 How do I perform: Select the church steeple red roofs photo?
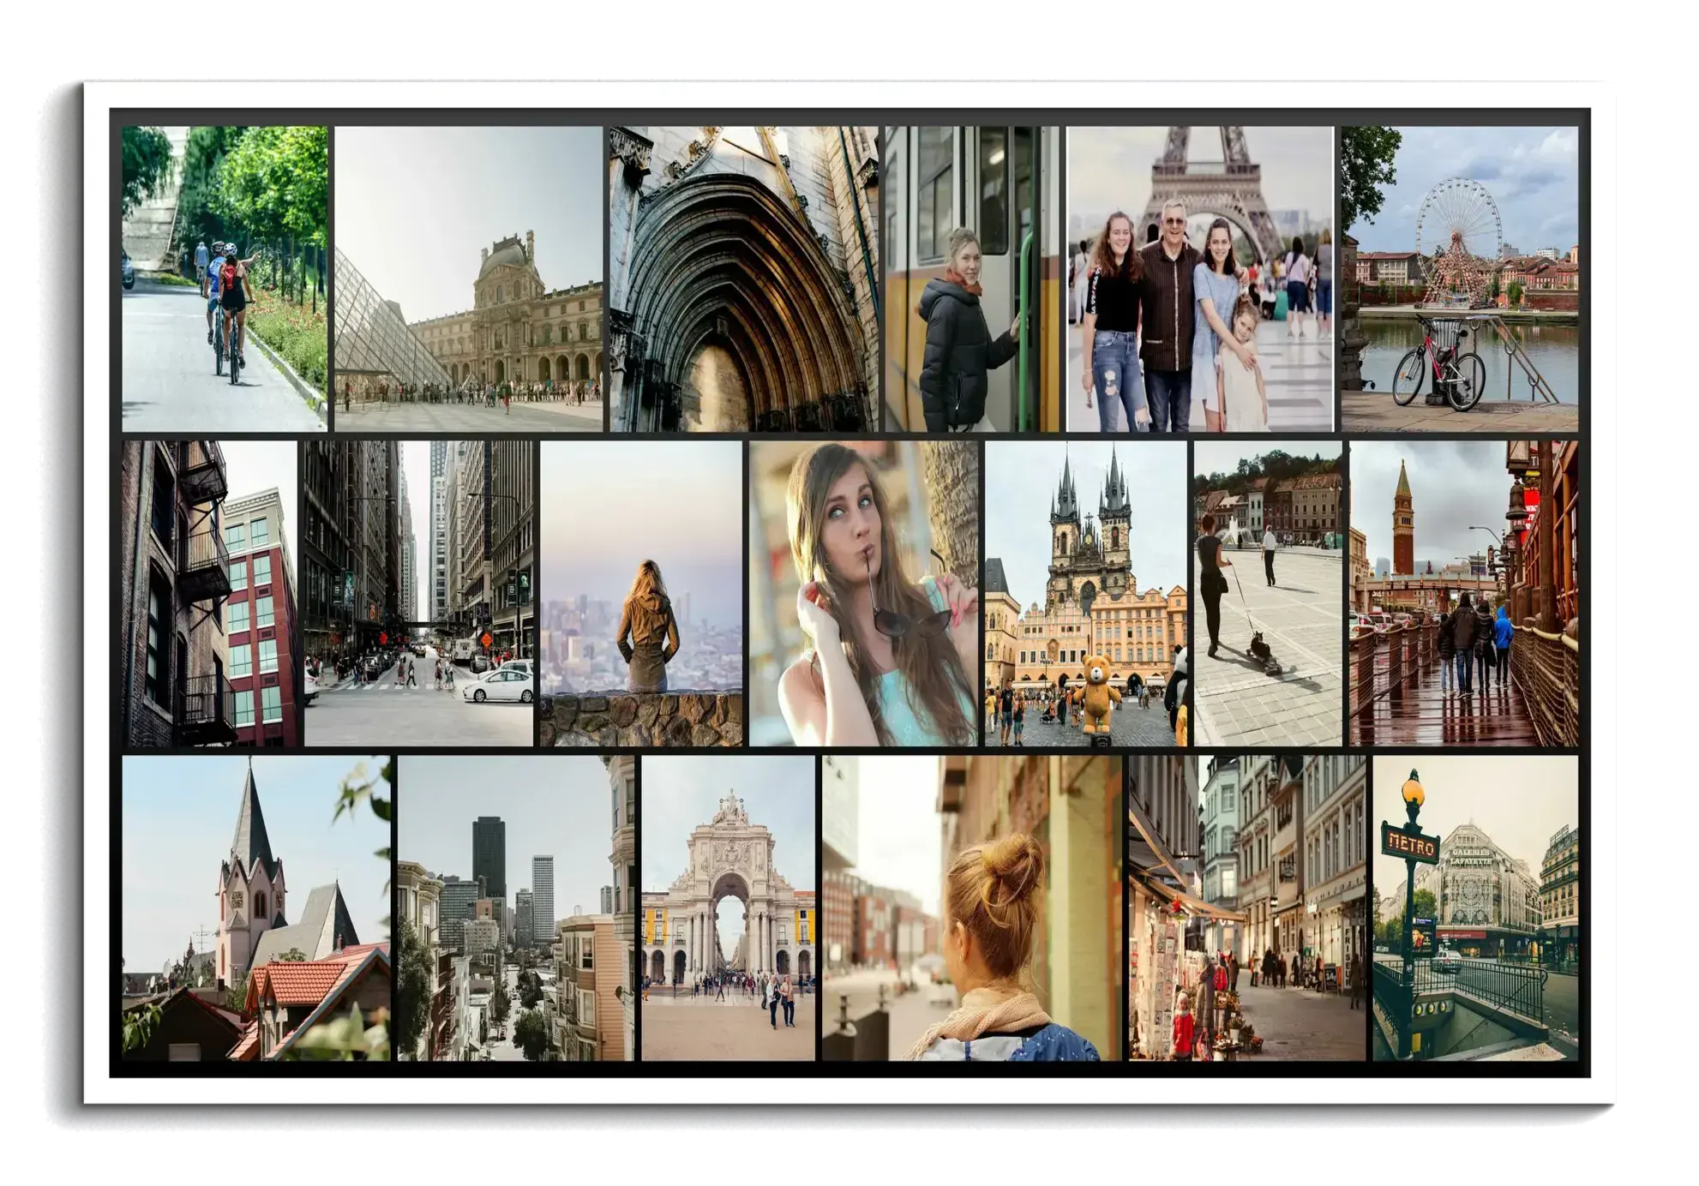[x=255, y=907]
